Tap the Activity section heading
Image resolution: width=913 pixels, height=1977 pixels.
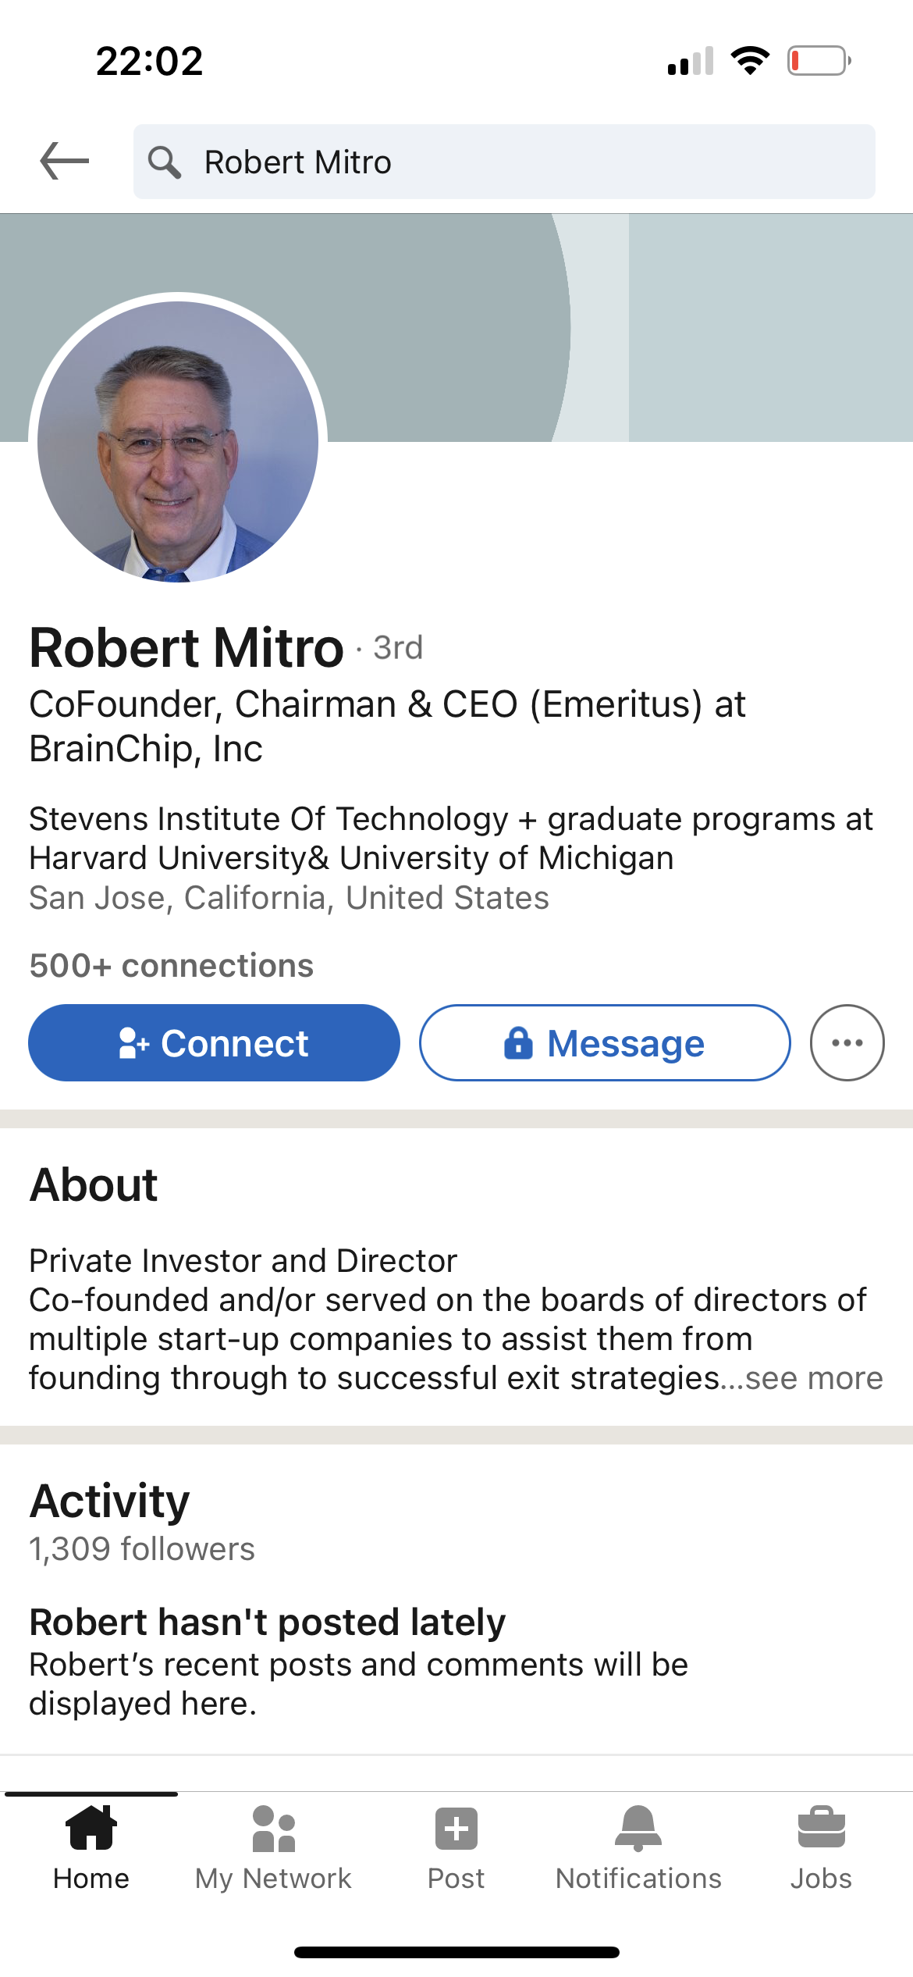pyautogui.click(x=110, y=1501)
